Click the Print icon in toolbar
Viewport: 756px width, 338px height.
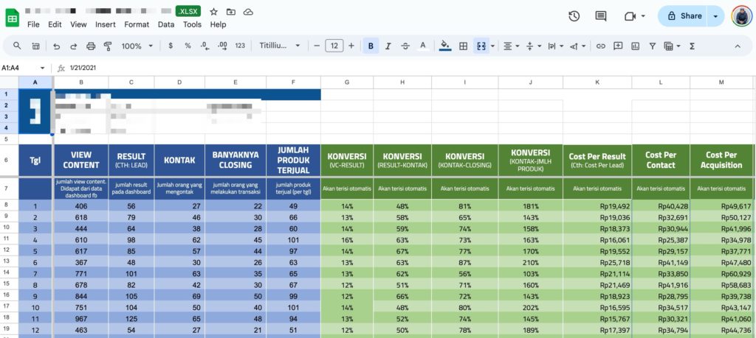point(91,46)
